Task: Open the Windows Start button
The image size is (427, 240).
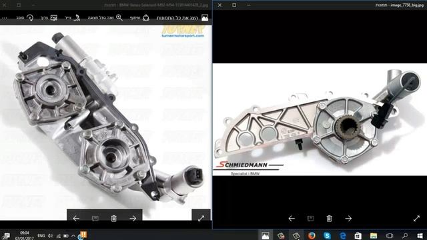Action: [420, 235]
